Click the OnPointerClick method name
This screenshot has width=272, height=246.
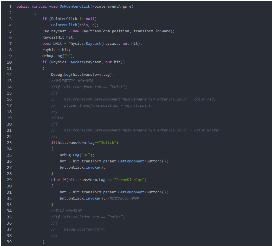coord(75,6)
